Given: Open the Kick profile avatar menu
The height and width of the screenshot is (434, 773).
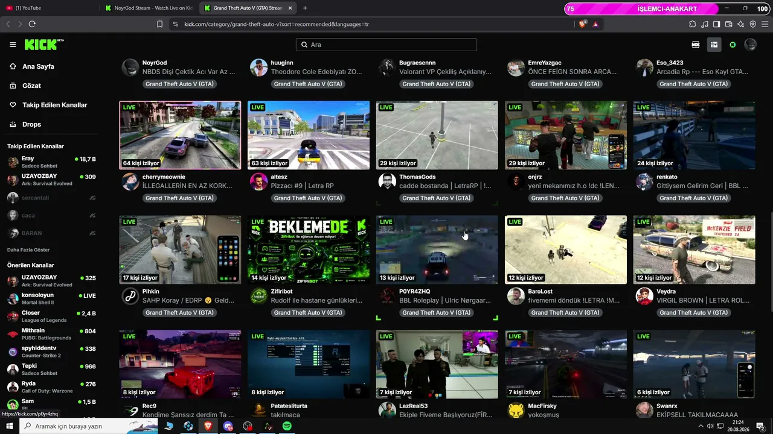Looking at the screenshot, I should click(x=751, y=45).
